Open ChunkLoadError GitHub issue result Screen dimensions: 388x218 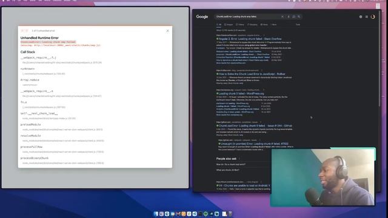[255, 126]
